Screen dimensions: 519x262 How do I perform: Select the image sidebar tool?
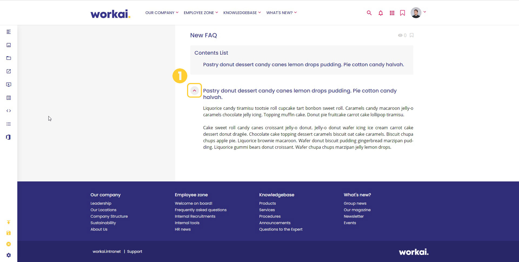9,45
